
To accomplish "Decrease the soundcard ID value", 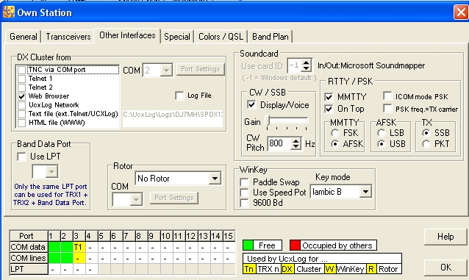I will coord(306,68).
